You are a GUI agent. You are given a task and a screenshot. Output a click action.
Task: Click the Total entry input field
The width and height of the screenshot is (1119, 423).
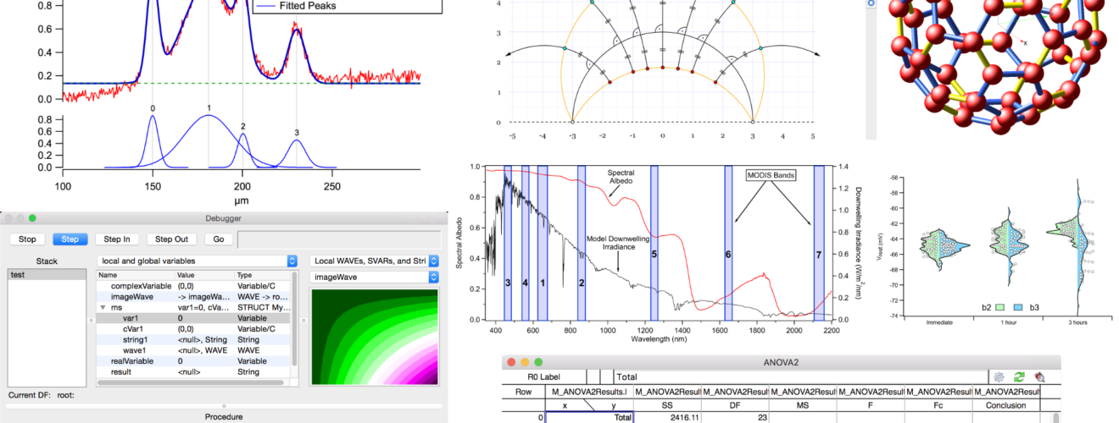click(x=800, y=377)
